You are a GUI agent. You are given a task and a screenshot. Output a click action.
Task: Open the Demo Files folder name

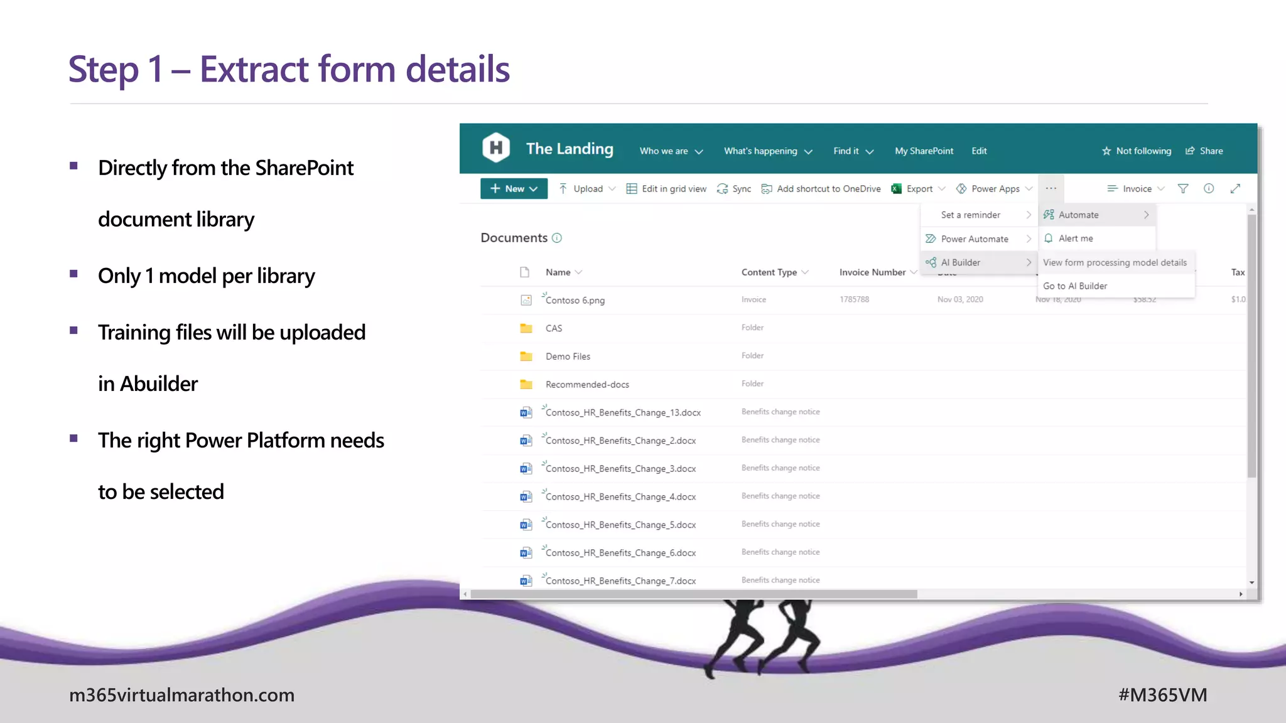[568, 356]
